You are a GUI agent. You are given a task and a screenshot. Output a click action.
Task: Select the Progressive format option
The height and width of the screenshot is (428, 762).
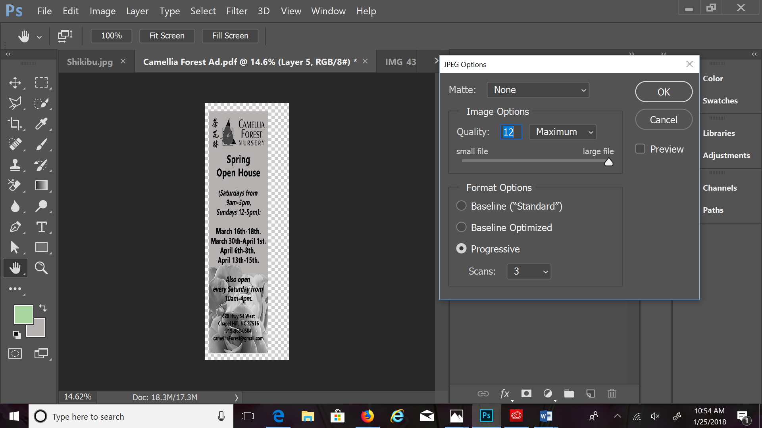tap(461, 249)
